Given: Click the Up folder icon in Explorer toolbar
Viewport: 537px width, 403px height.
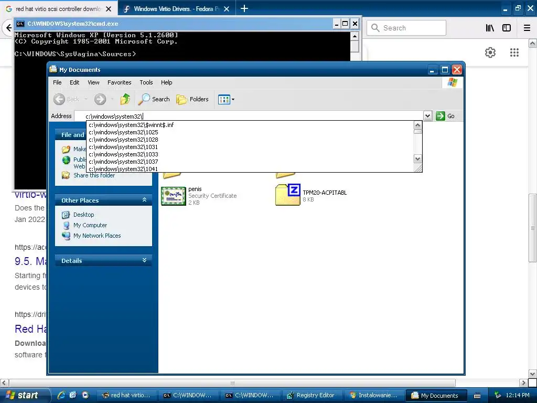Looking at the screenshot, I should [125, 99].
